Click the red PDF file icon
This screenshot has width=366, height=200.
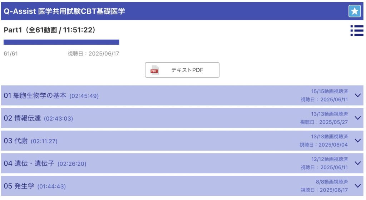(154, 70)
